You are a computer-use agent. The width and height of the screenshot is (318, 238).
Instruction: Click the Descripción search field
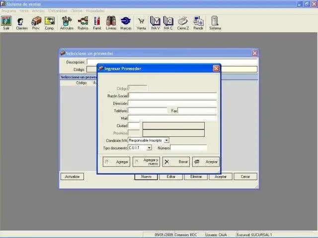tap(172, 61)
